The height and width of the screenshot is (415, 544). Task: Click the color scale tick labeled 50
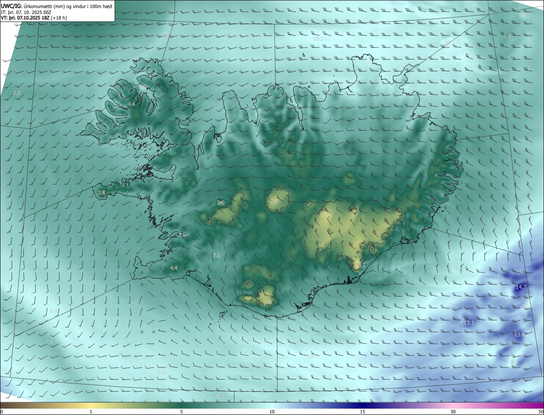coord(541,412)
